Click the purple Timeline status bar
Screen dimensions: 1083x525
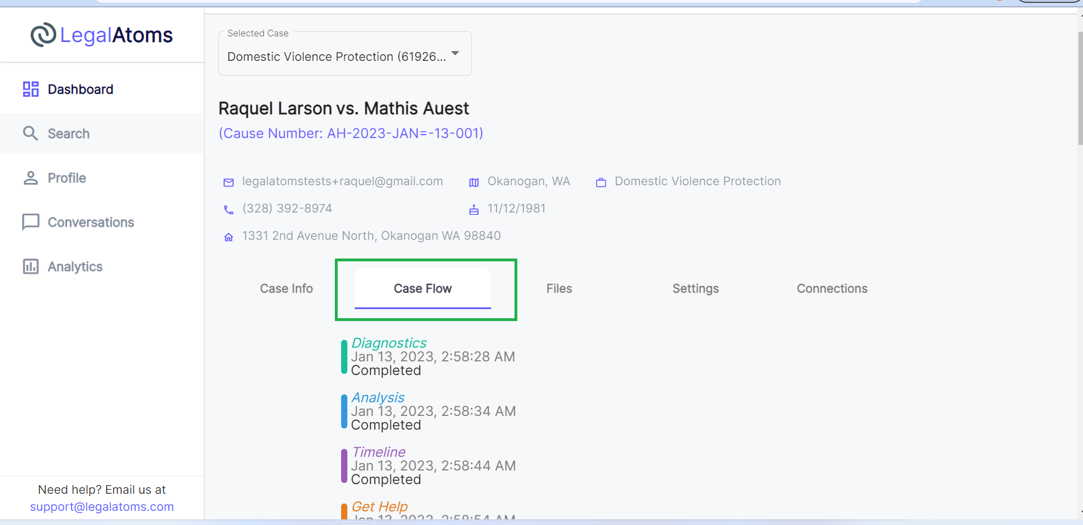point(344,466)
